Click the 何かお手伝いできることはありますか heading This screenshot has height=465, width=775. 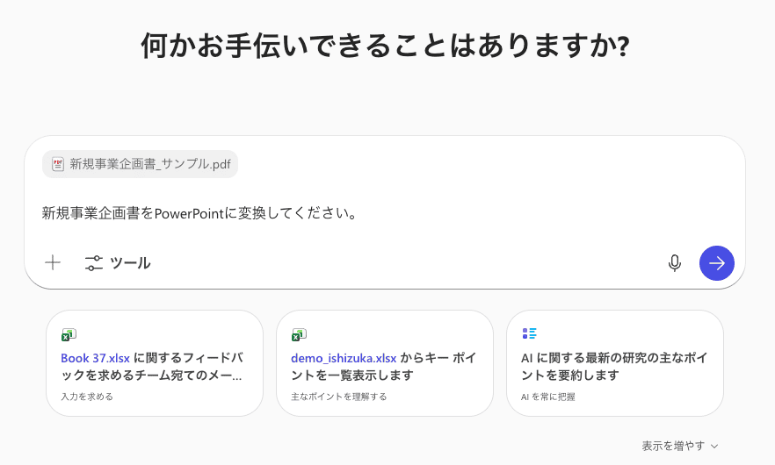point(387,46)
